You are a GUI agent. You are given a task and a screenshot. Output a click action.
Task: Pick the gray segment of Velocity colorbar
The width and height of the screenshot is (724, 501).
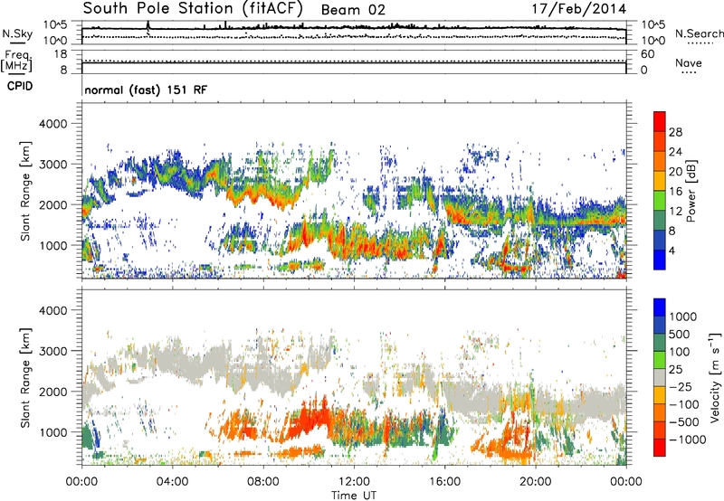tap(660, 377)
